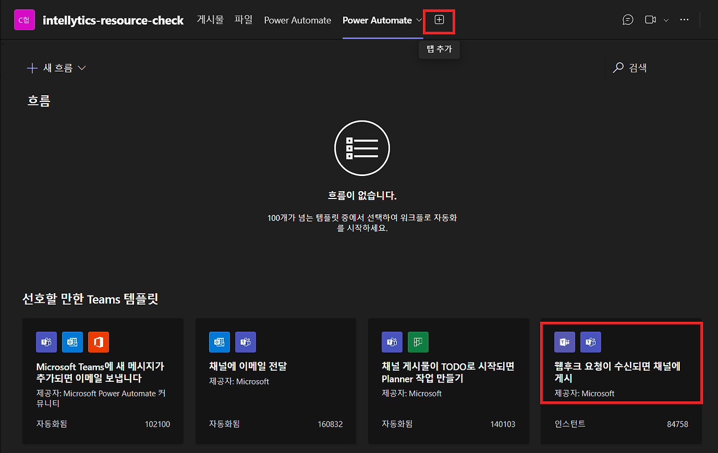This screenshot has height=453, width=718.
Task: Click the intellytics-resource-check team avatar
Action: [x=24, y=20]
